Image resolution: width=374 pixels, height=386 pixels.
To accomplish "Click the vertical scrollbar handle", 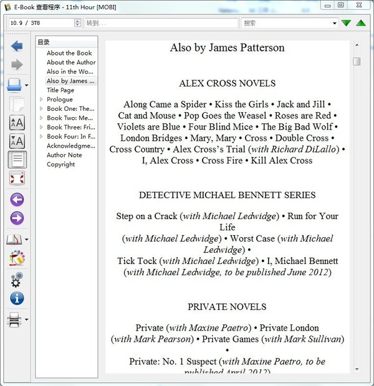I will [x=357, y=61].
